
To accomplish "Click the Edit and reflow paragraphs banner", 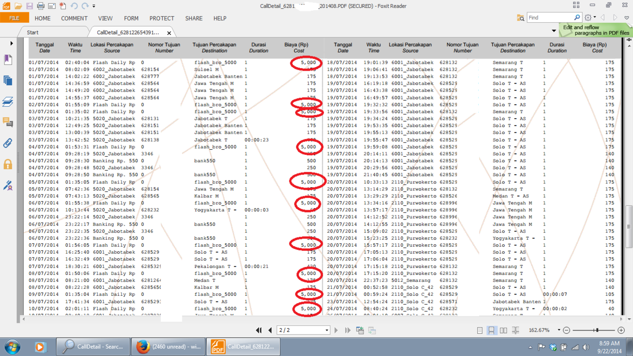I will pos(595,30).
